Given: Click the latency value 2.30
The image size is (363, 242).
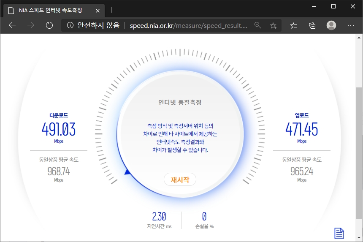Looking at the screenshot, I should click(159, 217).
